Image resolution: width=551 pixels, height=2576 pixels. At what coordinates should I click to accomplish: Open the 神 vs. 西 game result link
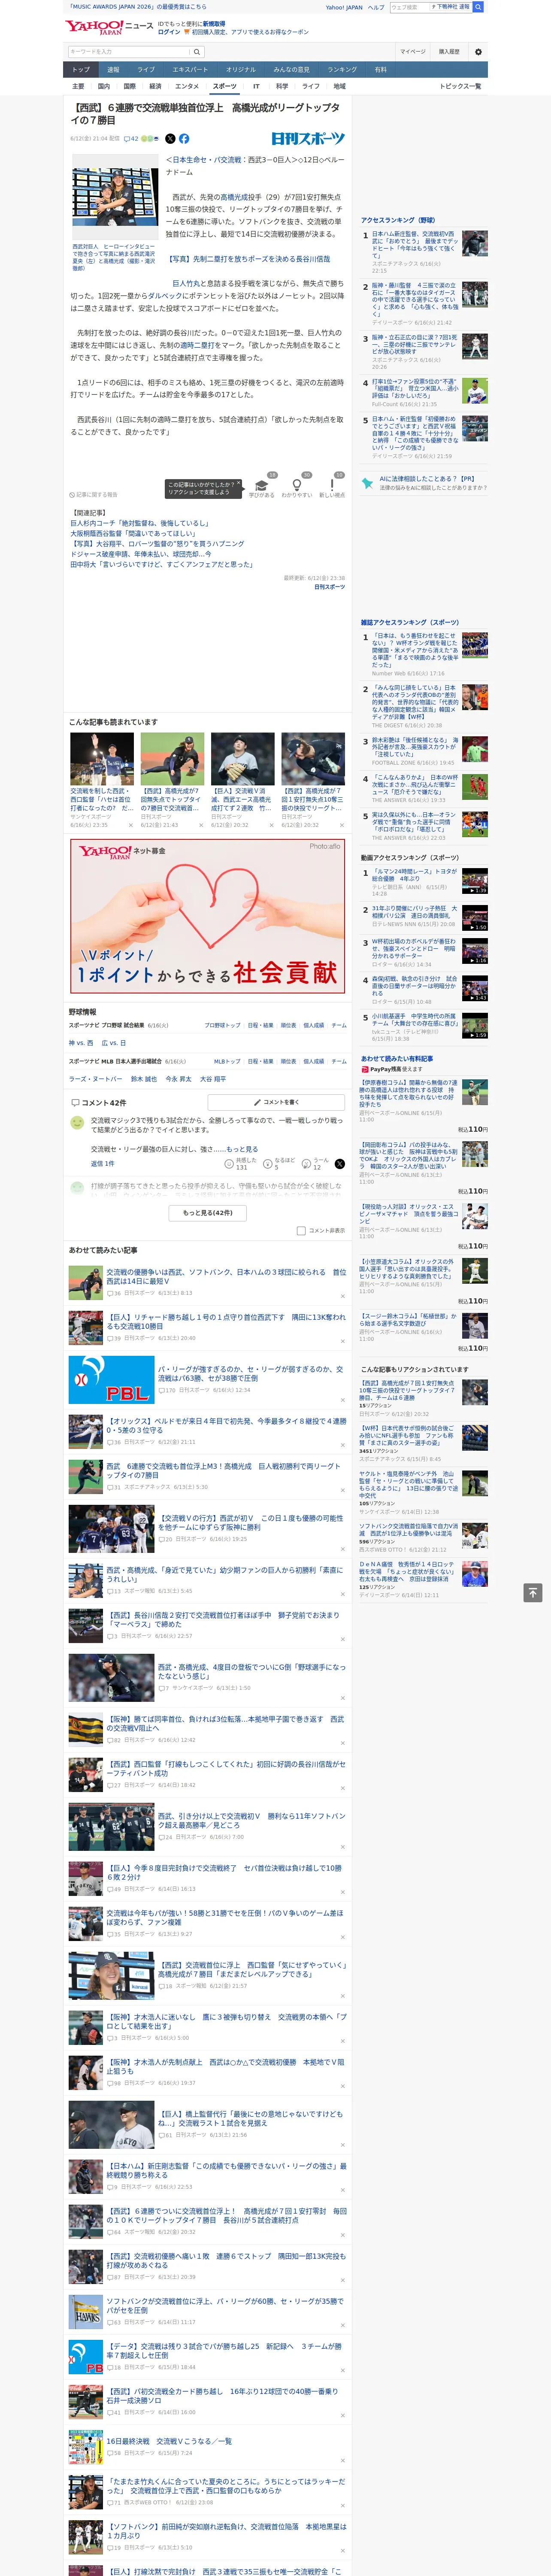81,1043
